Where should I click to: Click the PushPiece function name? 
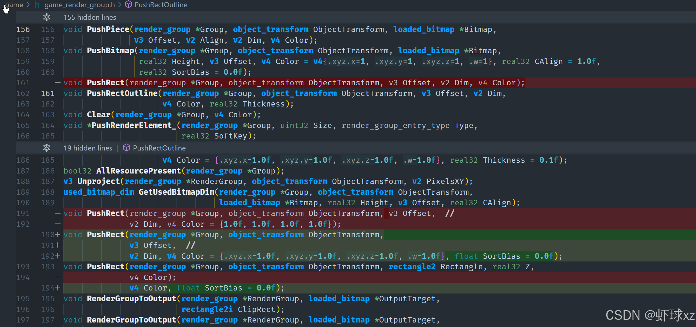pyautogui.click(x=108, y=29)
